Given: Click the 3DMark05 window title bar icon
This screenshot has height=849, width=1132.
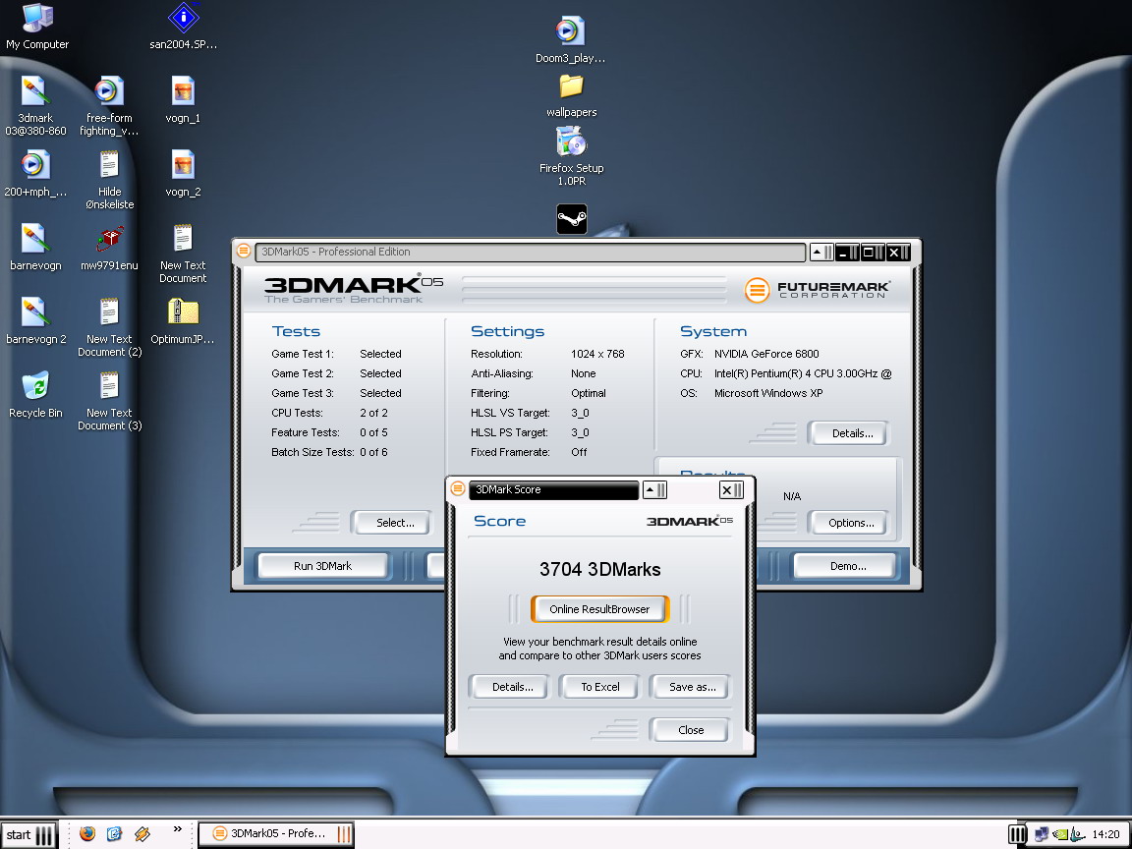Looking at the screenshot, I should 244,252.
